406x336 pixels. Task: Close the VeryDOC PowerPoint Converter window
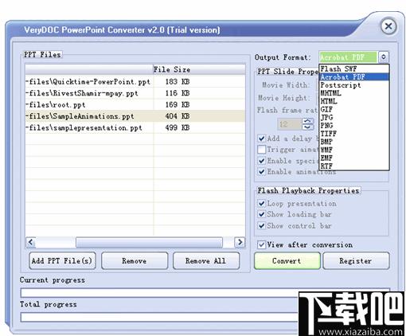388,26
